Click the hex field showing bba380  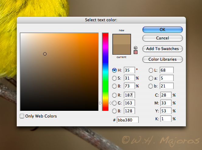[x=128, y=120]
